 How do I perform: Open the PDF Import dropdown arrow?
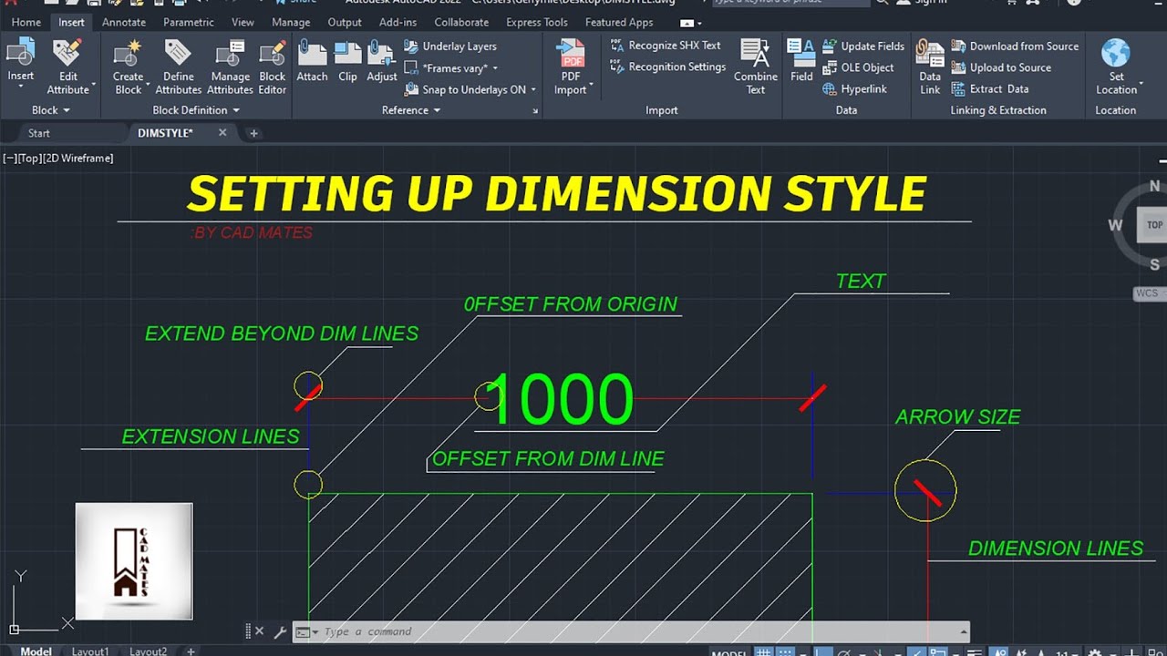point(592,87)
